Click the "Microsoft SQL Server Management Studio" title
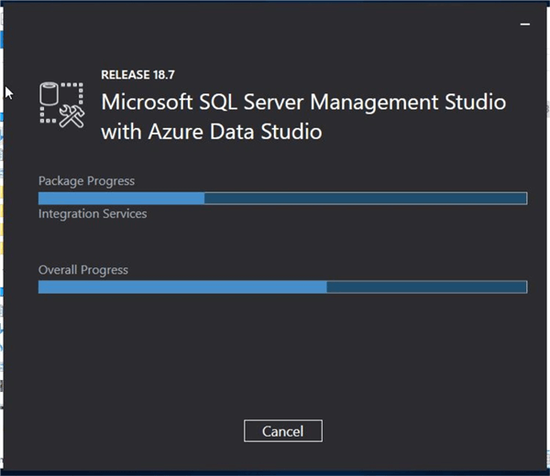 pyautogui.click(x=302, y=101)
